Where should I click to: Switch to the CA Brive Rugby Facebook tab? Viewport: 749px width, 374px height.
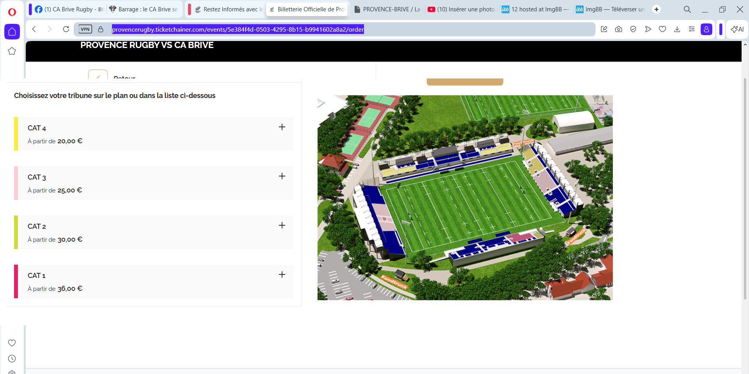pyautogui.click(x=69, y=9)
